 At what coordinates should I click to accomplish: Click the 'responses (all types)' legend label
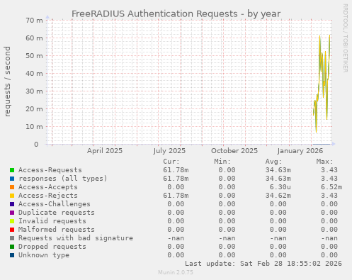point(63,179)
